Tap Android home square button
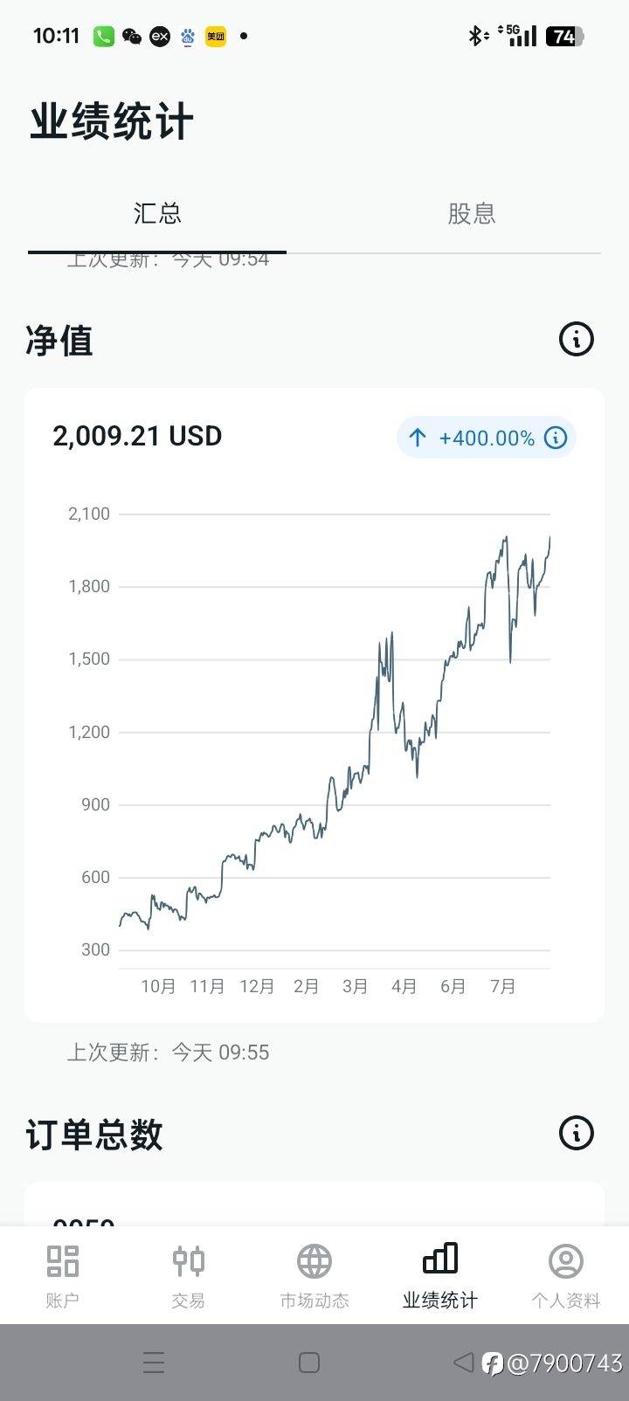Image resolution: width=629 pixels, height=1401 pixels. point(309,1363)
